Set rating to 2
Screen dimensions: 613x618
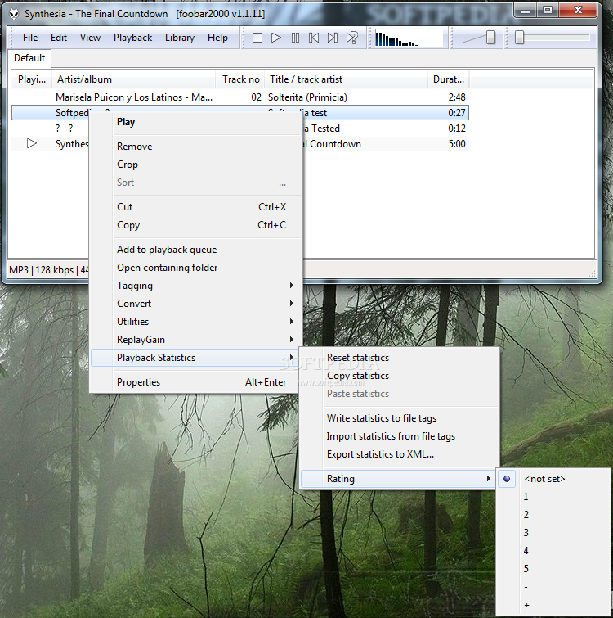click(554, 515)
